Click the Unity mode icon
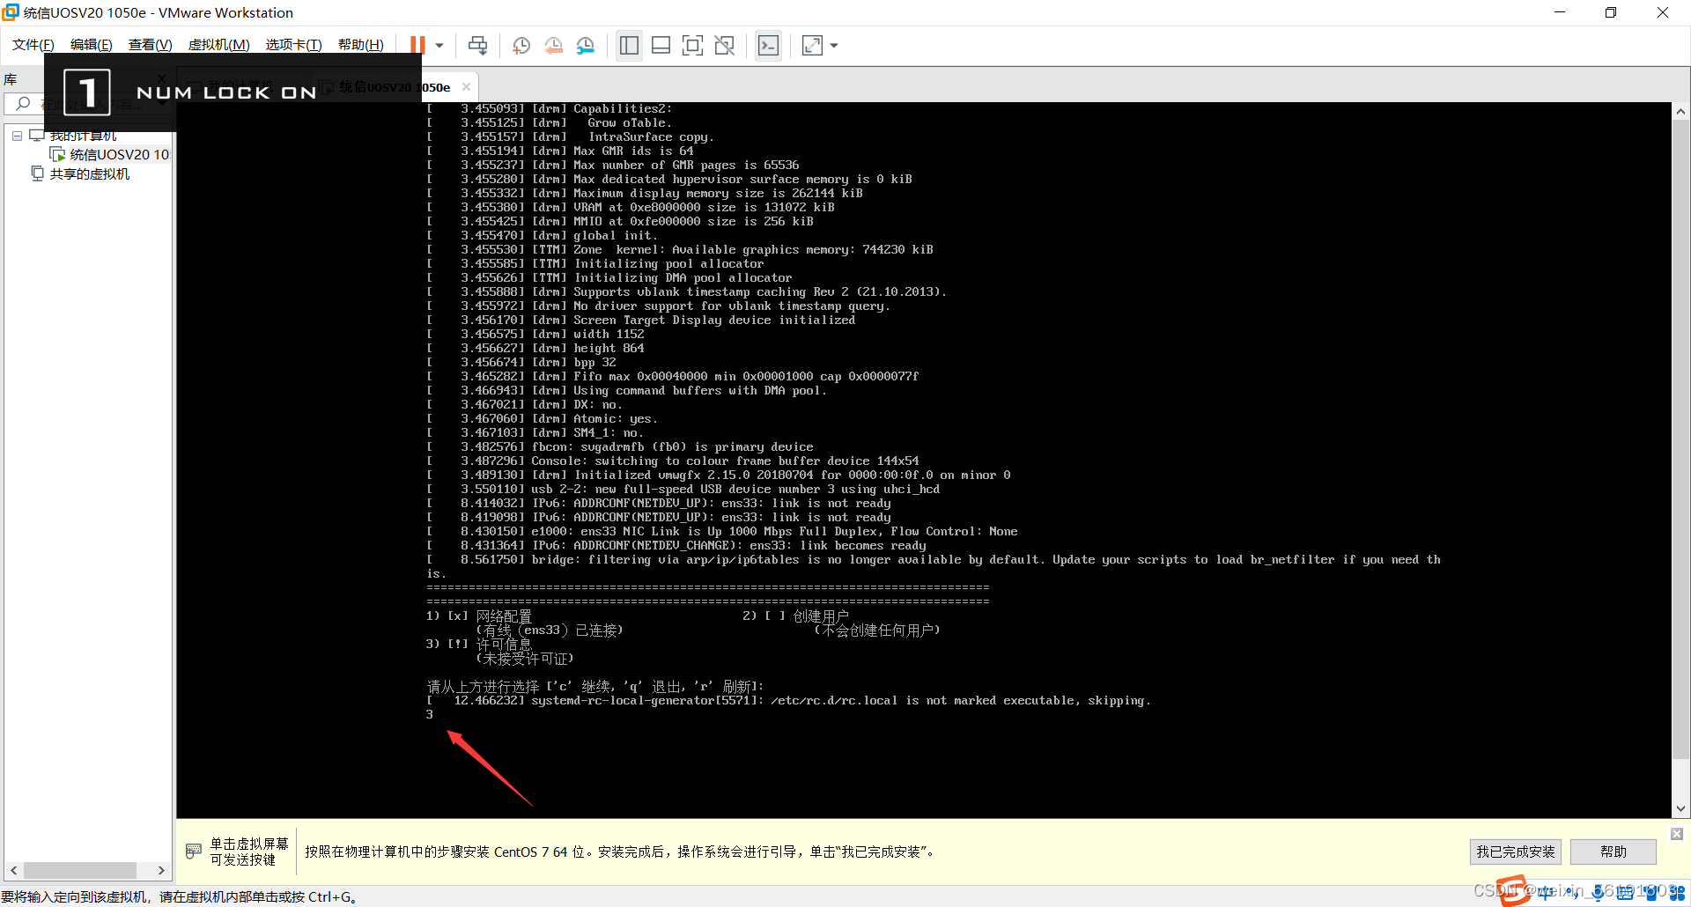 [x=725, y=46]
